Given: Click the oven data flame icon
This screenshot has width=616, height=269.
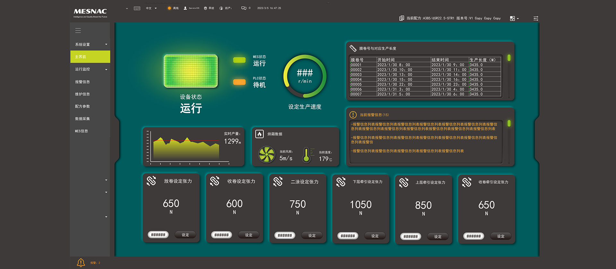Looking at the screenshot, I should click(259, 134).
